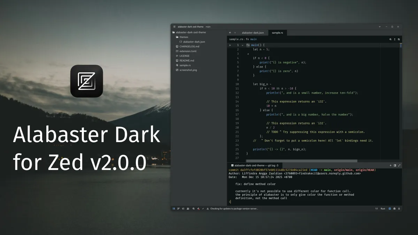Click cursor position 1:1 in status bar
Image resolution: width=418 pixels, height=235 pixels.
coord(376,209)
